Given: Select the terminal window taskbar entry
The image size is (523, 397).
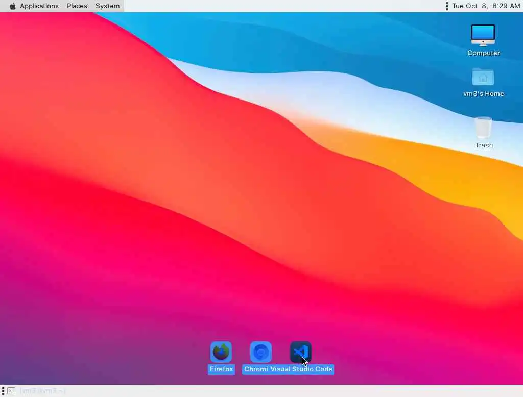Looking at the screenshot, I should point(43,391).
